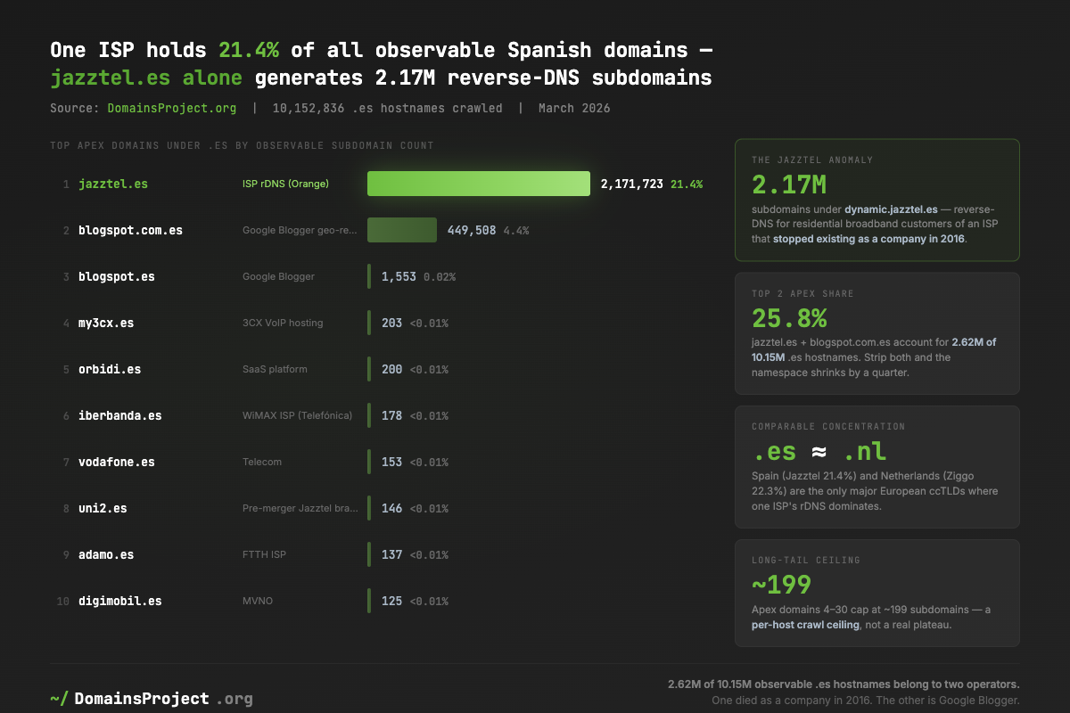Click the long green jazztel.es bar
Image resolution: width=1070 pixels, height=713 pixels.
click(x=478, y=184)
